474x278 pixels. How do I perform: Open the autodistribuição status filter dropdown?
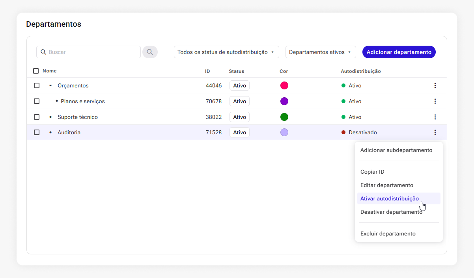[x=226, y=52]
